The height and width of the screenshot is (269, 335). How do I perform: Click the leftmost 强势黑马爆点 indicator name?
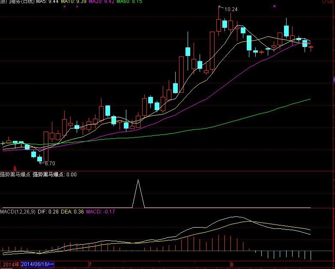[15, 175]
